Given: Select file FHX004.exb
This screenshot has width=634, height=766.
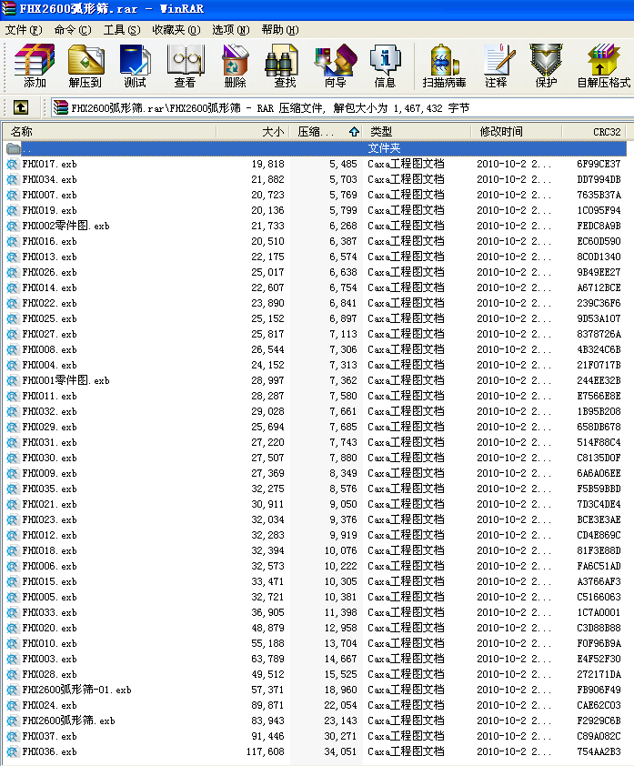Looking at the screenshot, I should (49, 366).
